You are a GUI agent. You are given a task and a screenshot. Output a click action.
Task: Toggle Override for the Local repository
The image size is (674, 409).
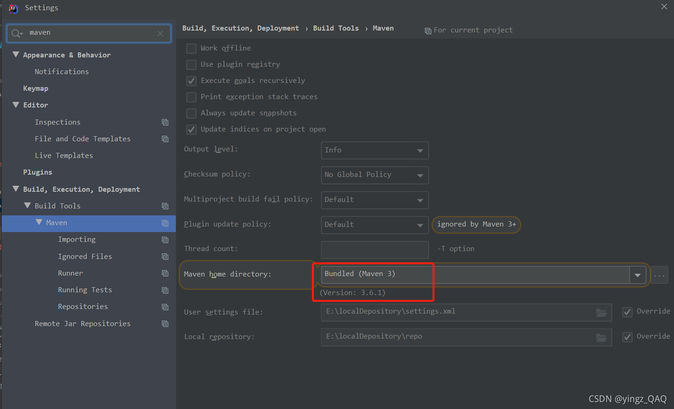click(627, 337)
